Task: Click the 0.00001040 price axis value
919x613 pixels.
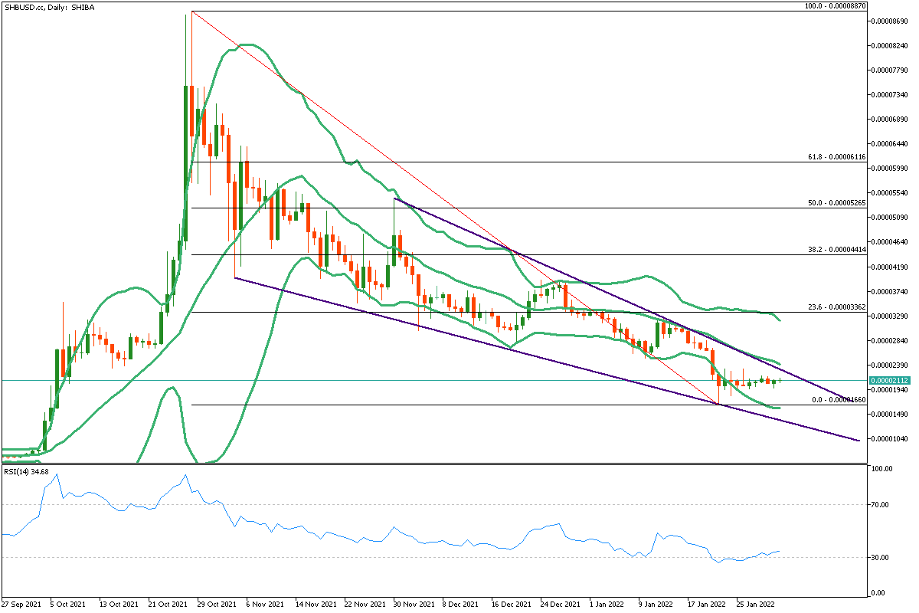Action: pyautogui.click(x=890, y=439)
